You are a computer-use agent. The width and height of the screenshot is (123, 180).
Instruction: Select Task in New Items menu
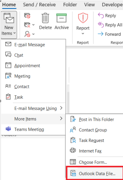tap(33, 97)
